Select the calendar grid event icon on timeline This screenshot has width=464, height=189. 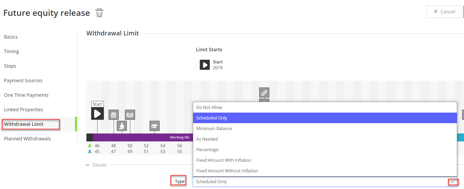[114, 115]
